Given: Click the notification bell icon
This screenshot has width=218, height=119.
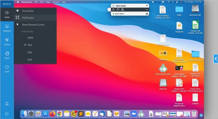Looking at the screenshot, I should point(7,104).
